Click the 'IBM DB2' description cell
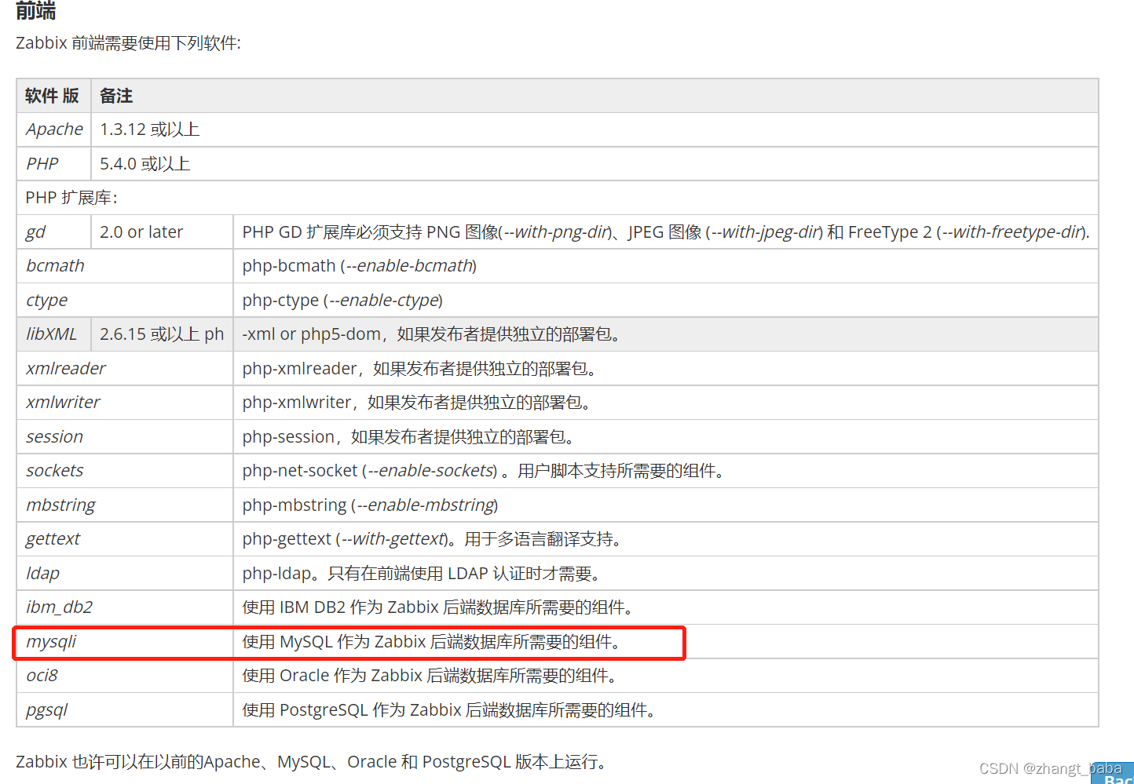This screenshot has width=1134, height=784. tap(665, 607)
